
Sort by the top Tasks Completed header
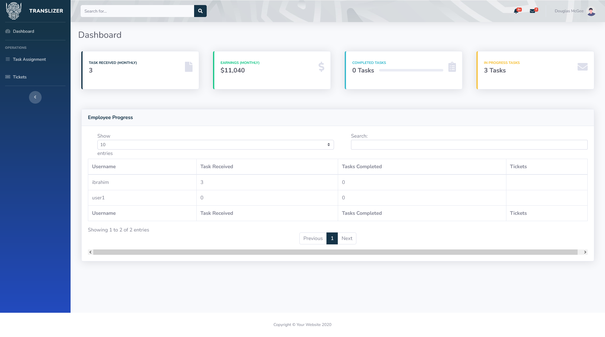click(422, 167)
